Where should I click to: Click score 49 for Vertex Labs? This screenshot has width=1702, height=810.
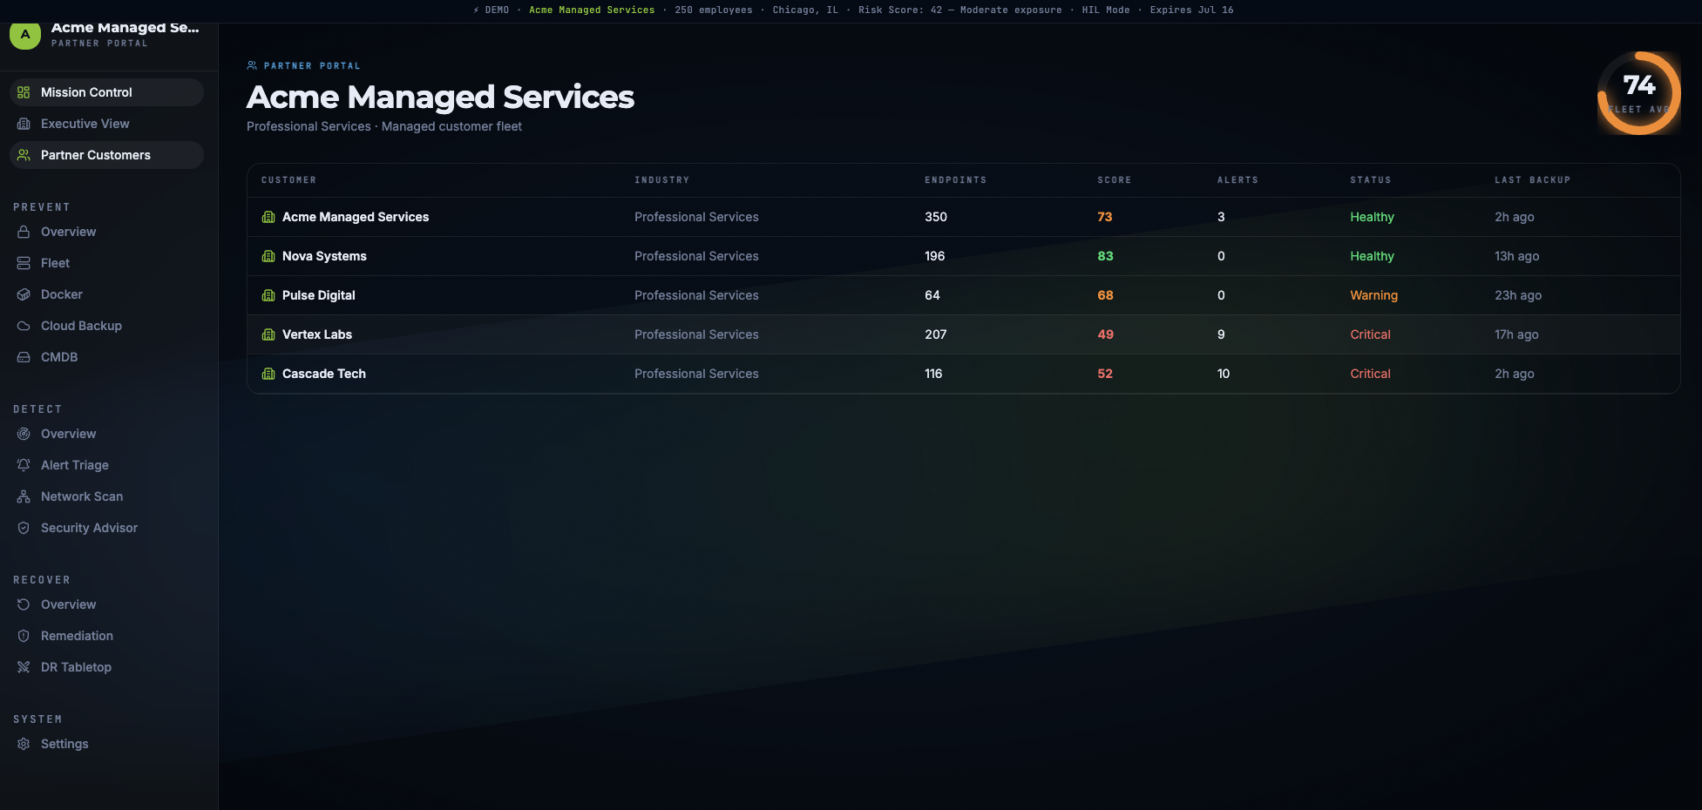(x=1105, y=334)
